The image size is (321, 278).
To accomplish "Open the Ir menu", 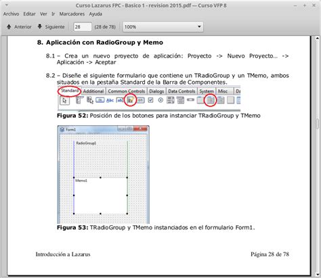I will [x=53, y=14].
